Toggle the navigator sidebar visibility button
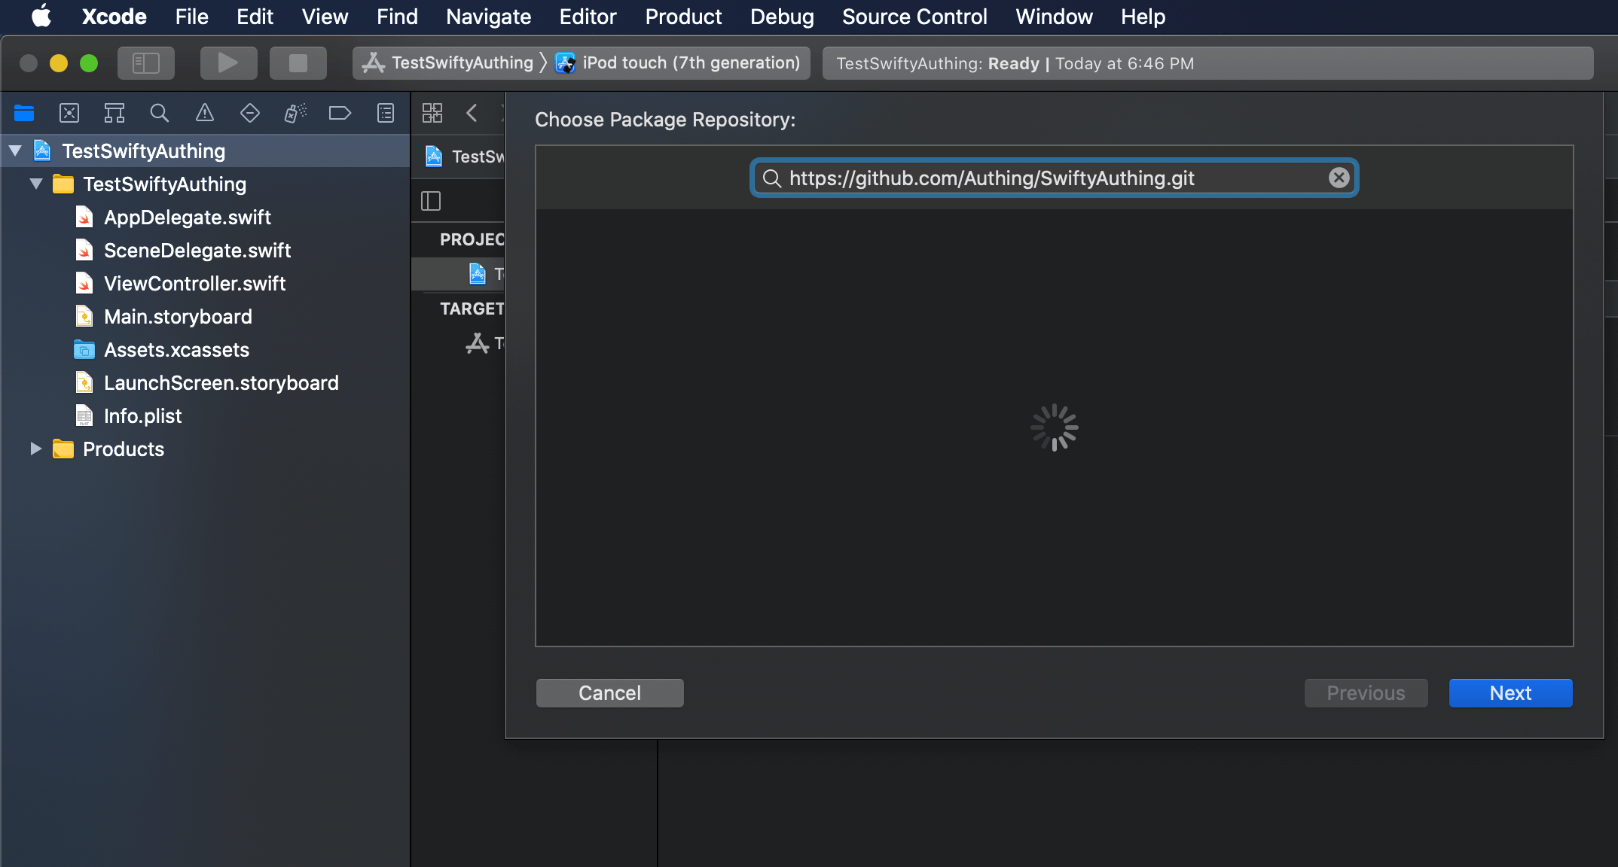The height and width of the screenshot is (867, 1618). [x=146, y=63]
